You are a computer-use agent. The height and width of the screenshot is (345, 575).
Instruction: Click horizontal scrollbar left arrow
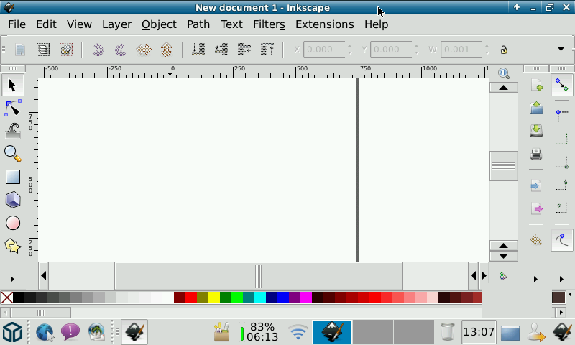(x=44, y=275)
